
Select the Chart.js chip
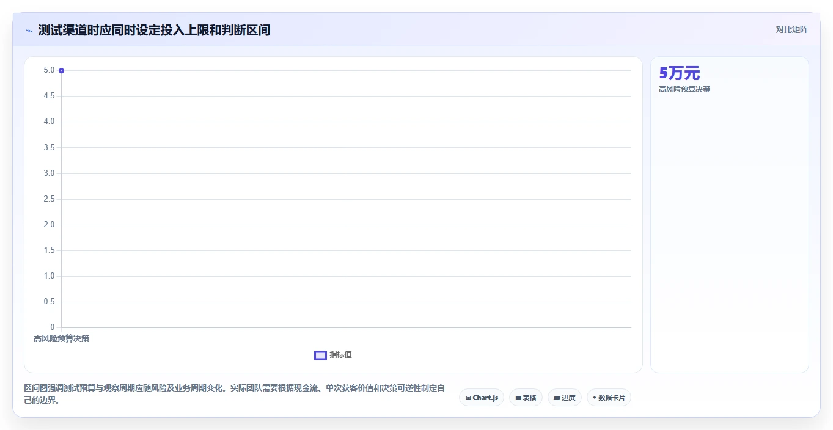(x=482, y=398)
